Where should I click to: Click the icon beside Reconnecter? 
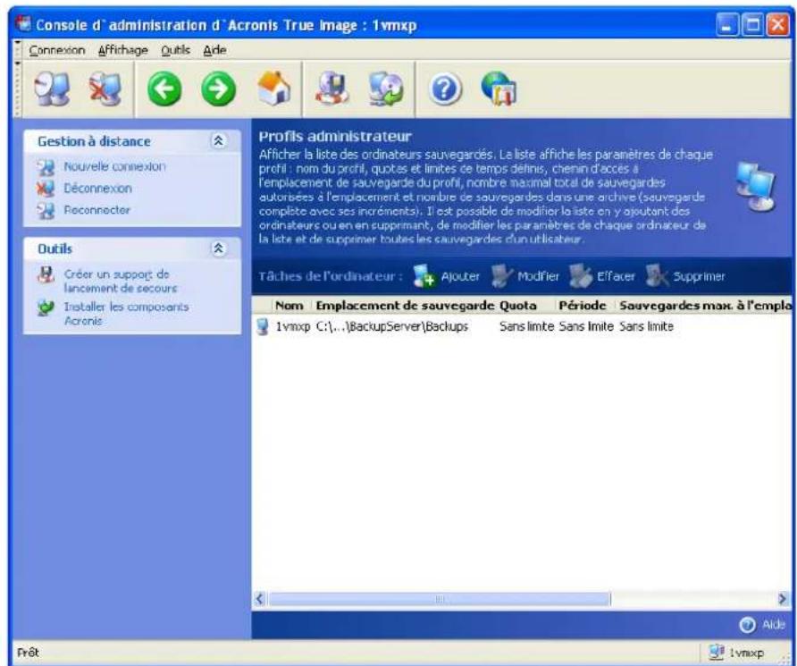(x=46, y=210)
